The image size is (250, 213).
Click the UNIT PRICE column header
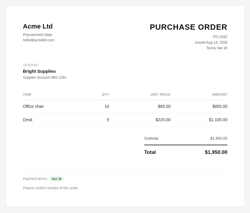coord(161,94)
